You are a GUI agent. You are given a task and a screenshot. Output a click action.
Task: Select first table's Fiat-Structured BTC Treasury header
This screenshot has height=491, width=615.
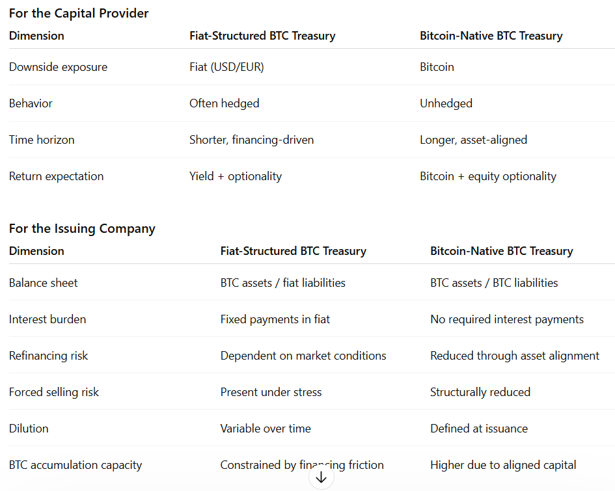262,36
